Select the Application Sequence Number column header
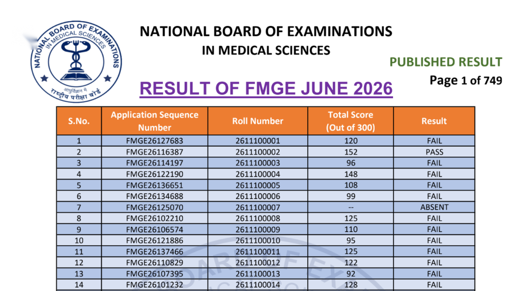The width and height of the screenshot is (517, 291). tap(155, 121)
